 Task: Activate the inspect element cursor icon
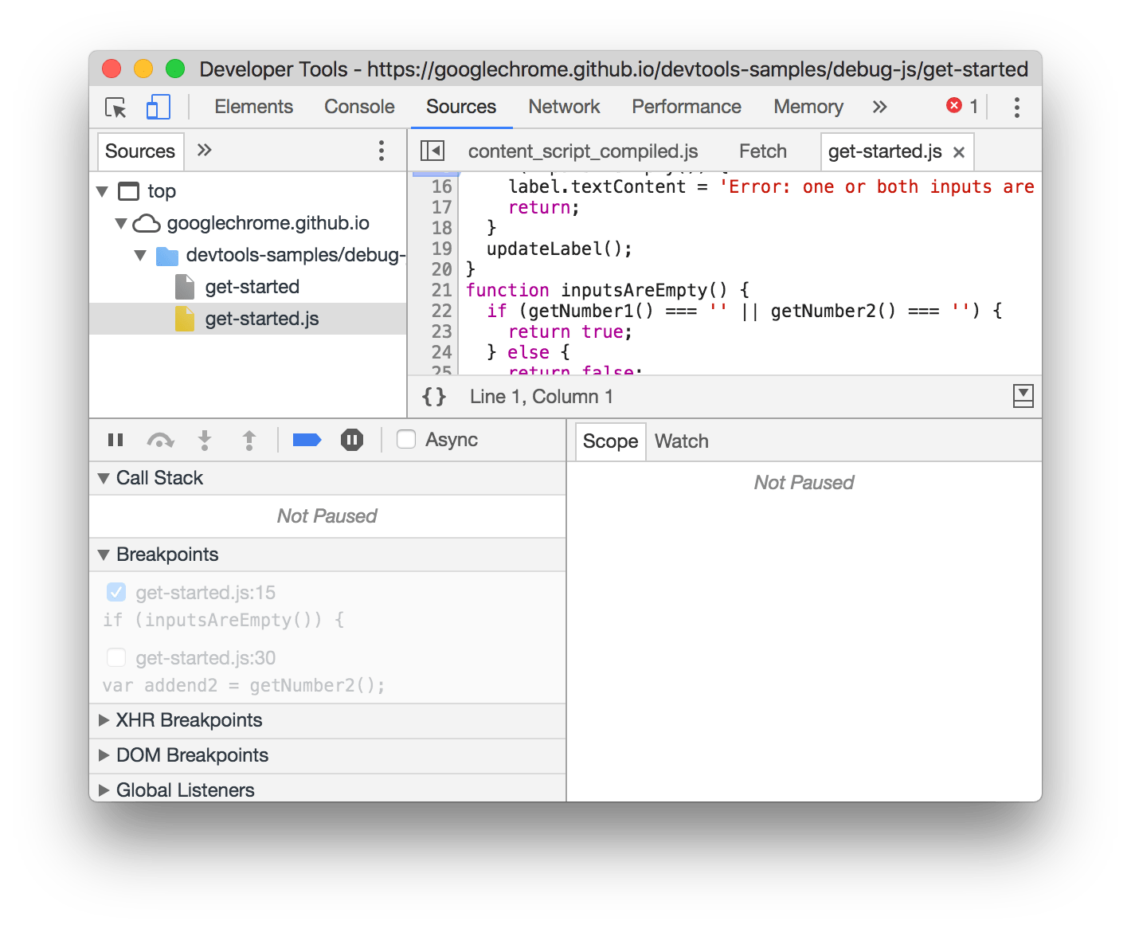click(115, 107)
